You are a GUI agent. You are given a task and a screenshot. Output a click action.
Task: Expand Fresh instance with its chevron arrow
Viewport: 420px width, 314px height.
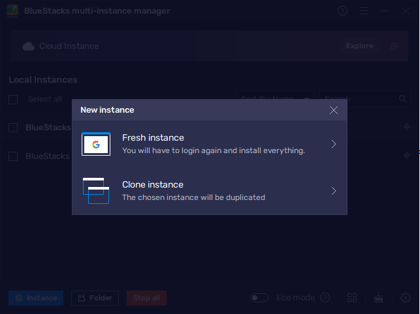click(x=333, y=144)
